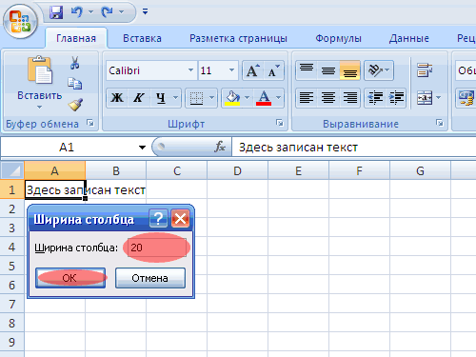Image resolution: width=476 pixels, height=357 pixels.
Task: Click the formula bar text
Action: 298,148
